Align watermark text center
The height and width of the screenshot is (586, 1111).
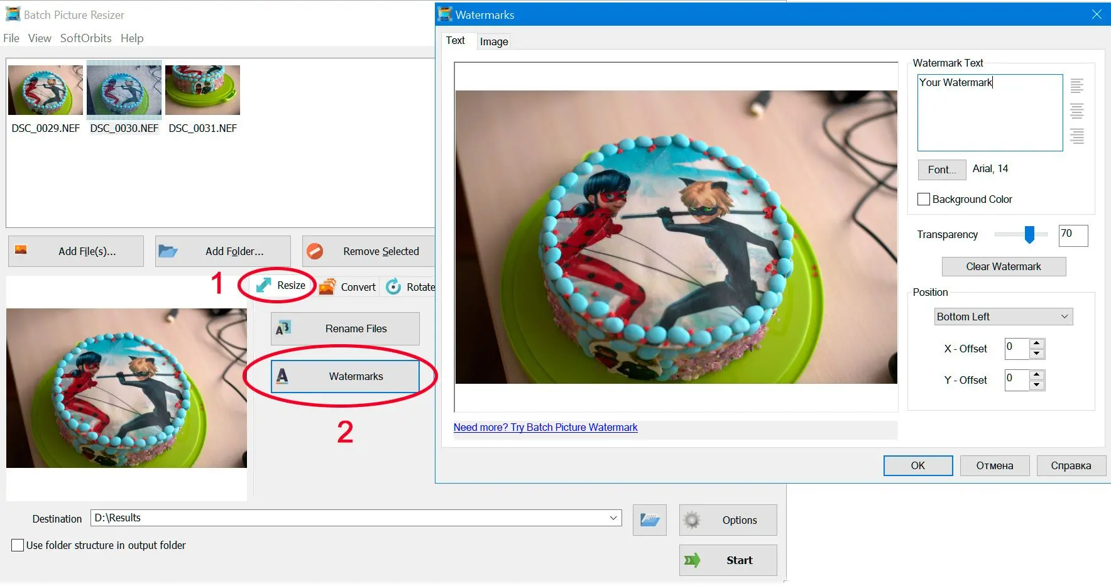click(1076, 111)
